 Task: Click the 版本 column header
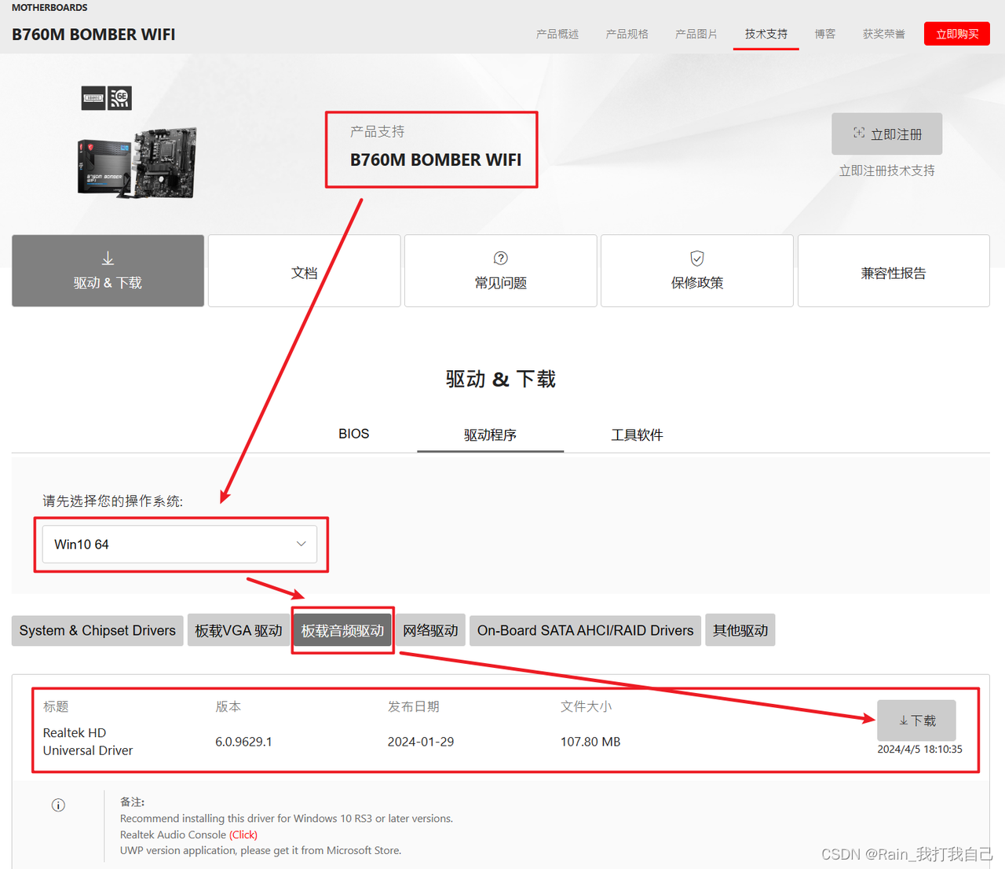pyautogui.click(x=228, y=706)
